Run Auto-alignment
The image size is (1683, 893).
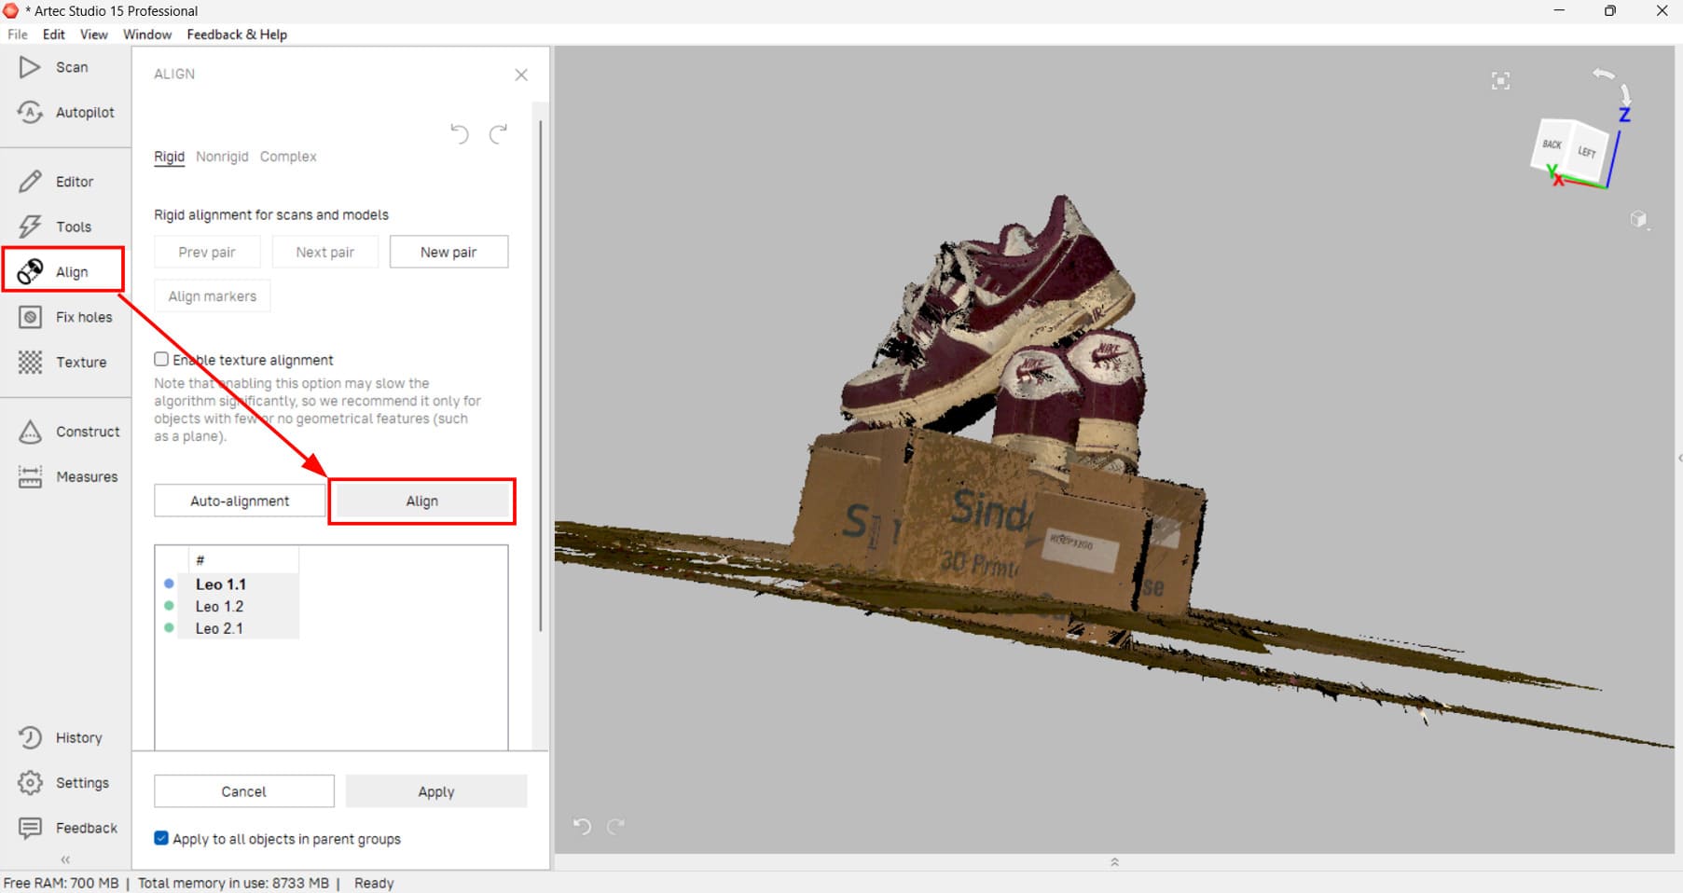pyautogui.click(x=240, y=501)
